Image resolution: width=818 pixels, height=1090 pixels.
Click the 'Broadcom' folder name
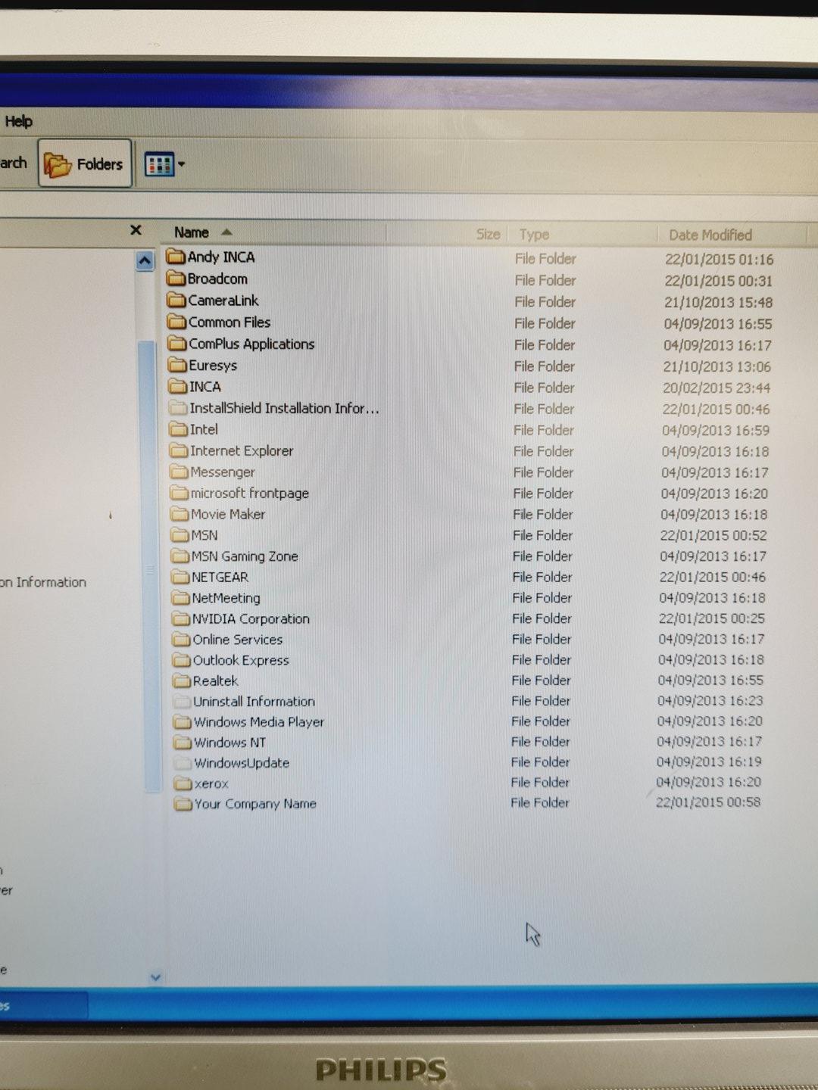tap(218, 279)
